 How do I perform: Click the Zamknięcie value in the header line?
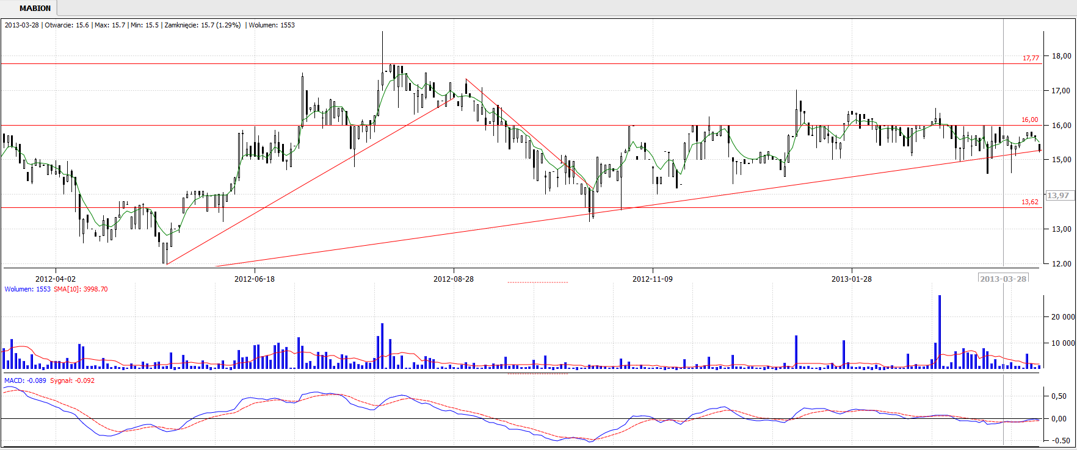[203, 25]
